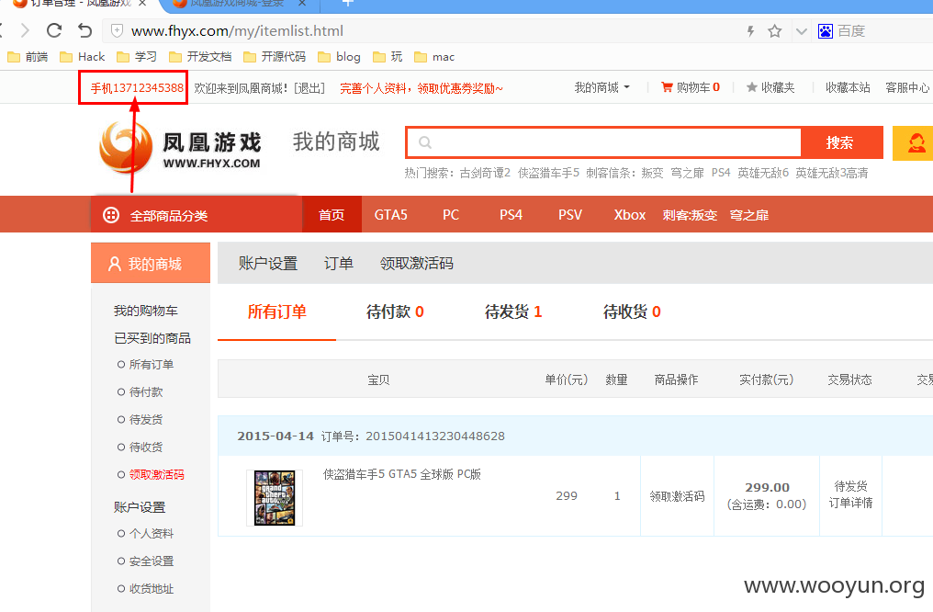Click the 凤凰游戏 phoenix logo
Image resolution: width=933 pixels, height=612 pixels.
tap(180, 148)
